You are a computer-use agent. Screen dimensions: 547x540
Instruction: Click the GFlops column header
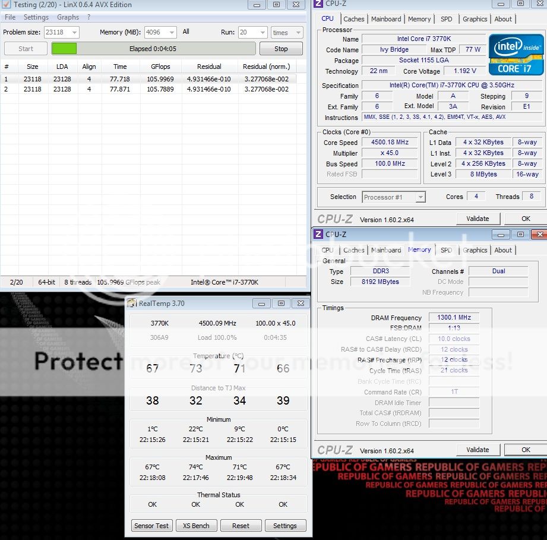point(160,67)
